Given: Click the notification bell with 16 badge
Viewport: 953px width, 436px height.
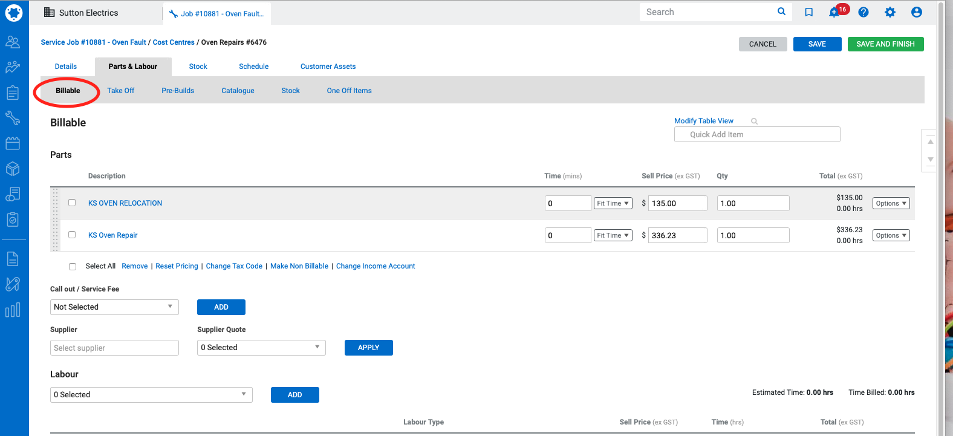Looking at the screenshot, I should pos(835,12).
